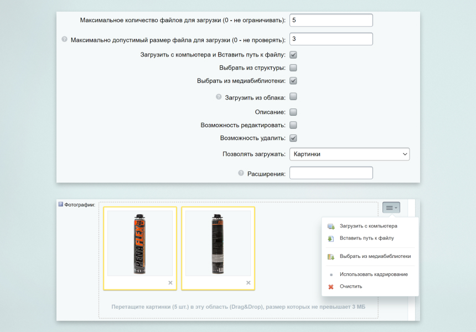This screenshot has width=476, height=332.
Task: Click icon left of 'Фотографии' label
Action: pos(61,204)
